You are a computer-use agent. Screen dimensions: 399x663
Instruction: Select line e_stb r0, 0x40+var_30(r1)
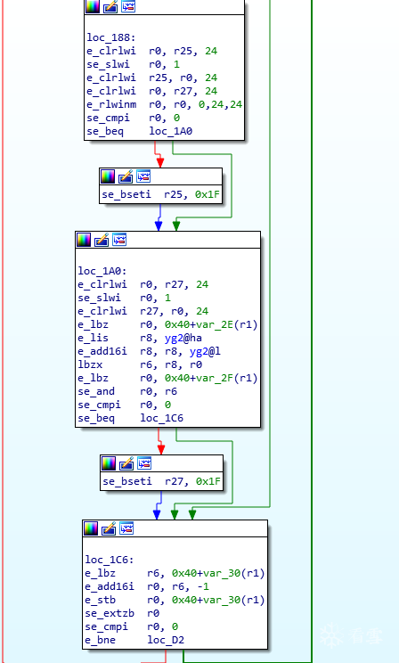175,600
